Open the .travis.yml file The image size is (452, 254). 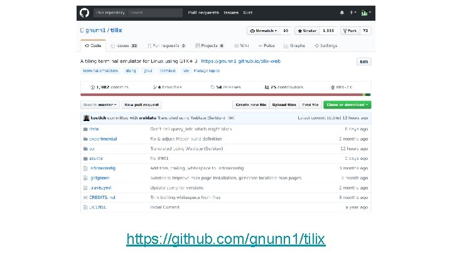click(x=100, y=188)
